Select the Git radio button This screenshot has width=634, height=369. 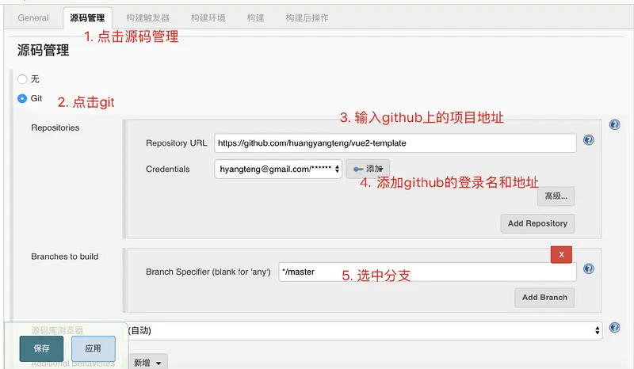tap(22, 99)
